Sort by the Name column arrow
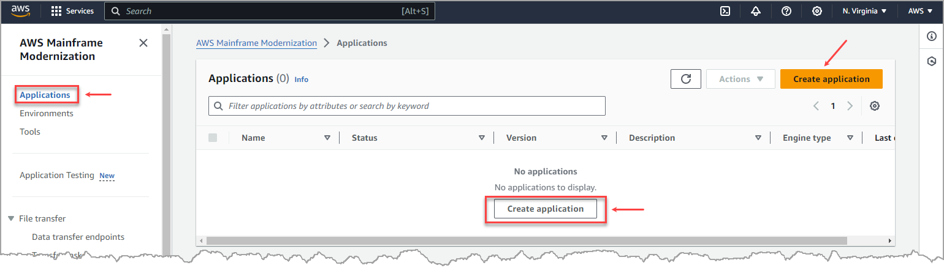The image size is (944, 268). [x=327, y=138]
